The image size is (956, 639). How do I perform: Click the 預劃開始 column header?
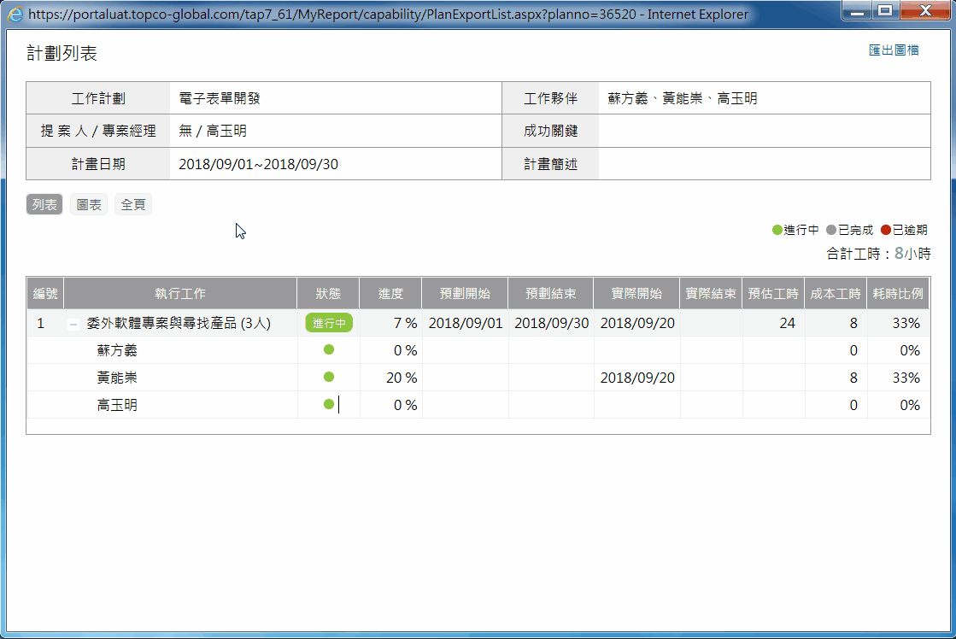[465, 293]
